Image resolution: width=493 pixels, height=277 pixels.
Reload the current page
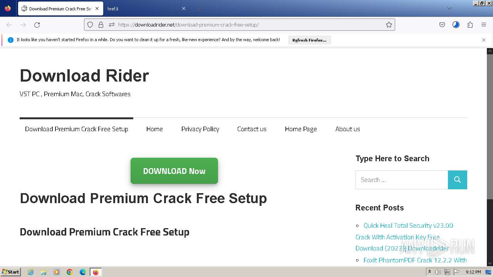(37, 25)
